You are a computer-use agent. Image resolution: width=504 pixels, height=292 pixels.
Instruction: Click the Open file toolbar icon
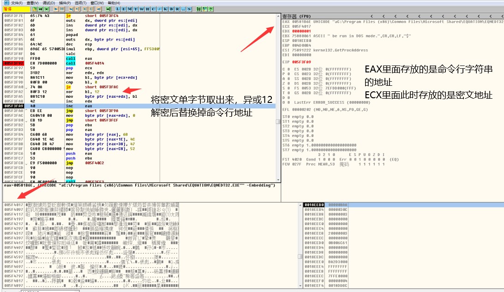[x=35, y=9]
